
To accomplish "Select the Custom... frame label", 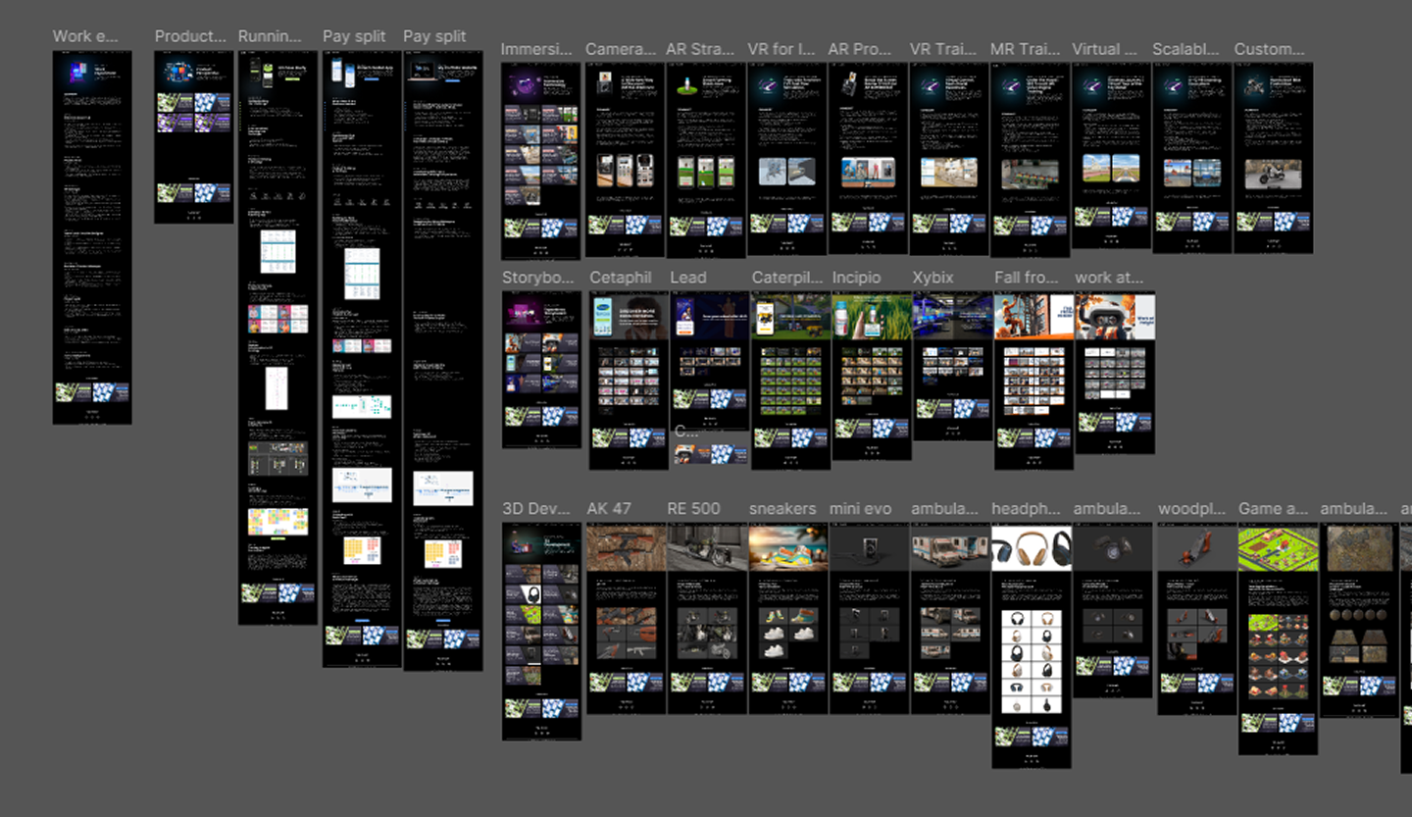I will [x=1269, y=49].
